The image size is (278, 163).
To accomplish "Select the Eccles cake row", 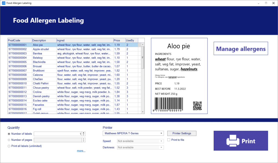I will click(x=73, y=101).
